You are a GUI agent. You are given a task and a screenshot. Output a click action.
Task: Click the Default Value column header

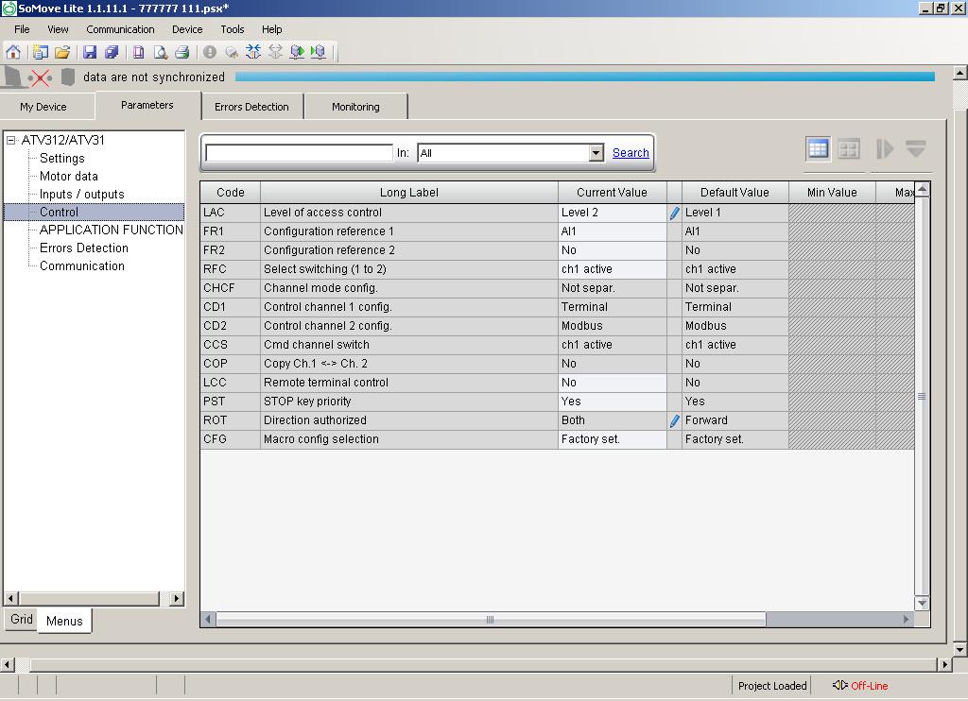[x=735, y=193]
